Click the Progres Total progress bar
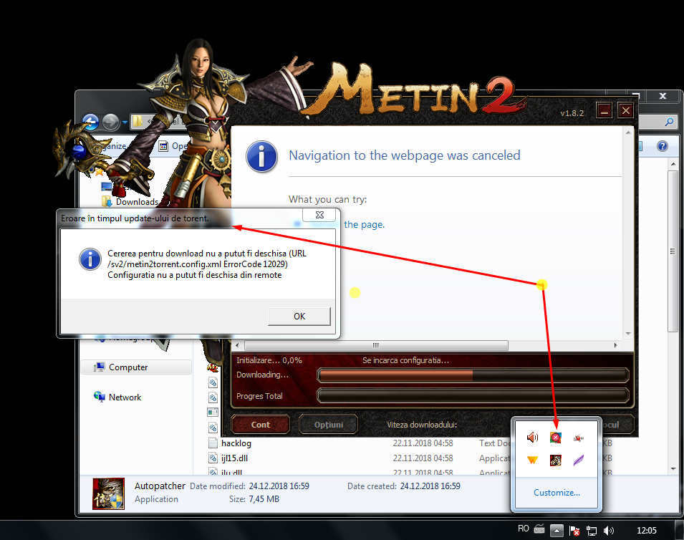This screenshot has width=684, height=540. [473, 396]
